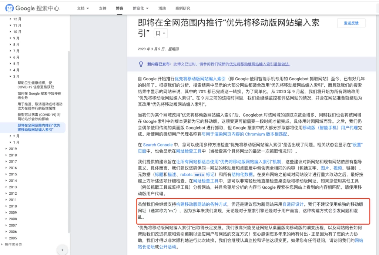Open 优先将移动版网站编入索引 link in first paragraph
379x255 pixels.
click(200, 79)
